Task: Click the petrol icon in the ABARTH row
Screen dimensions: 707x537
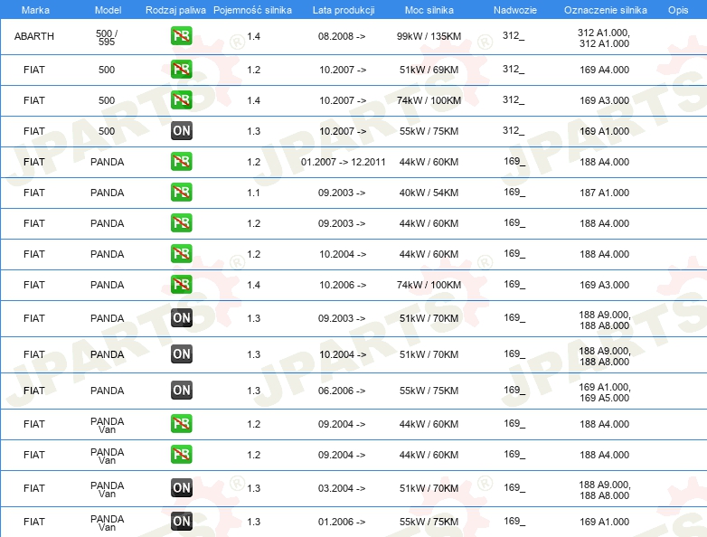Action: click(x=181, y=36)
